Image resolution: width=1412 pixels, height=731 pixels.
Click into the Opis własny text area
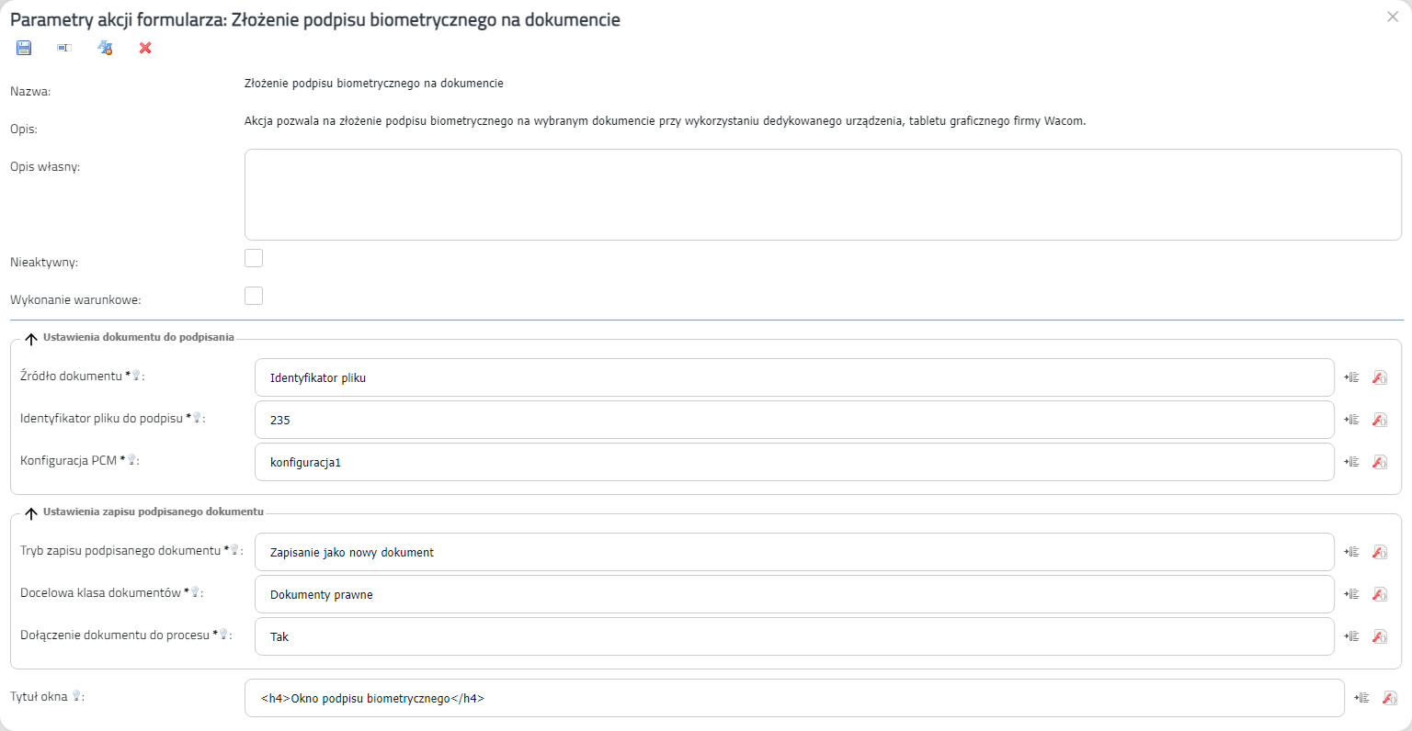click(x=823, y=195)
